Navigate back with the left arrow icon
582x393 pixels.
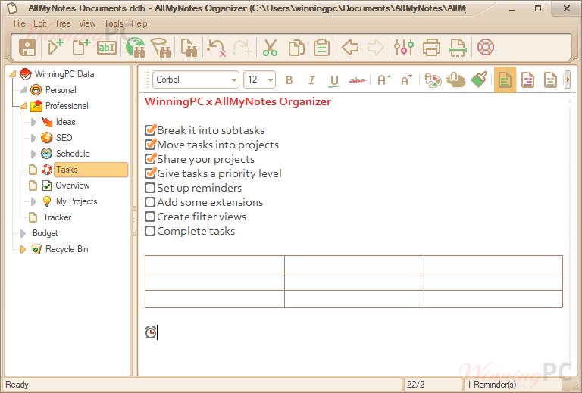point(350,48)
